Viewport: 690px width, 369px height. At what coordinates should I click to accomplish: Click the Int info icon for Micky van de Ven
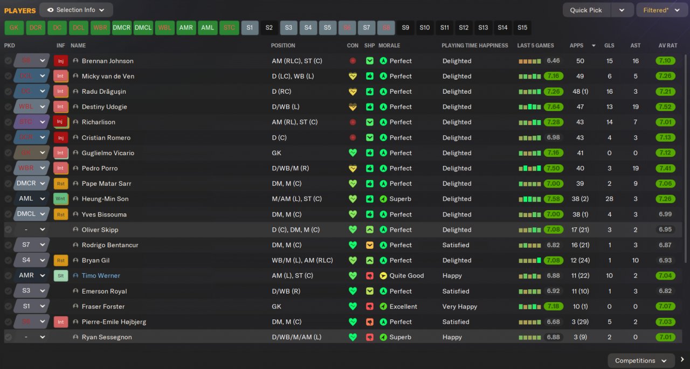point(61,76)
